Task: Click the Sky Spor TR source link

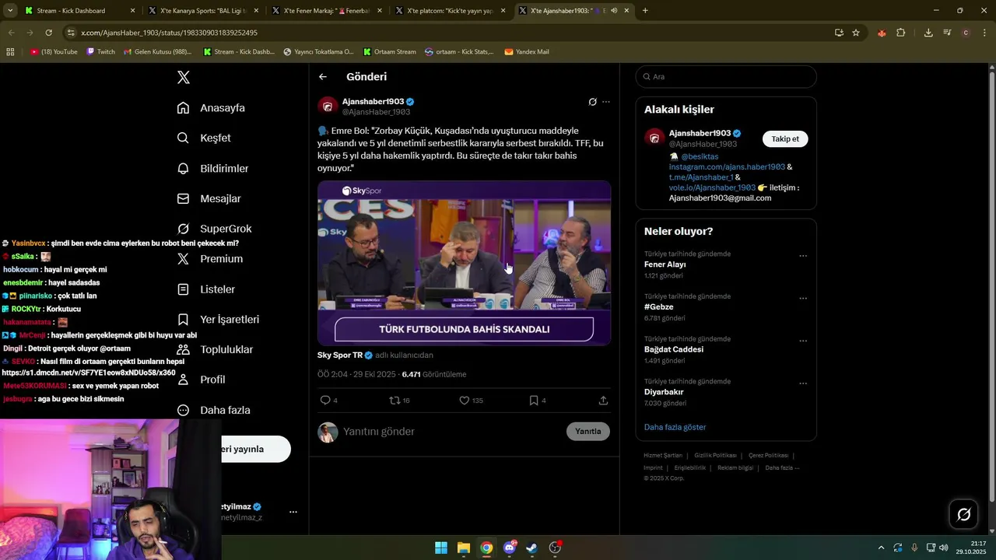Action: pos(340,355)
